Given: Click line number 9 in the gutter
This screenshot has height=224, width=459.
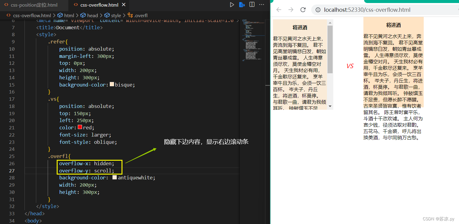Looking at the screenshot, I should pyautogui.click(x=13, y=42).
